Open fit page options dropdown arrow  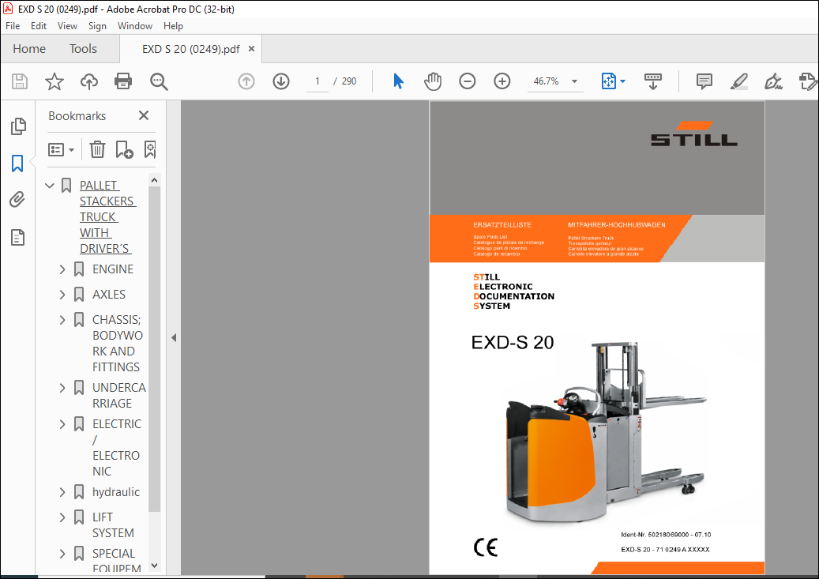tap(622, 81)
